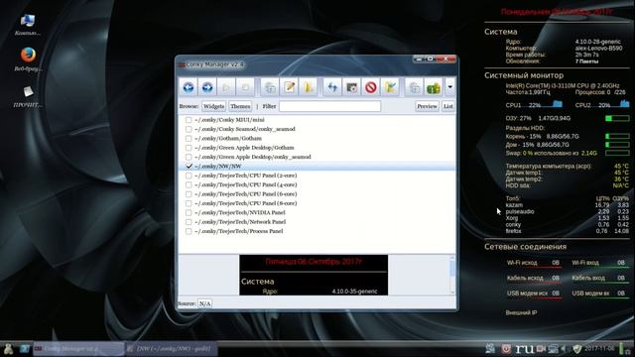Click the widget preview thumbnail image
This screenshot has width=635, height=357.
[314, 275]
